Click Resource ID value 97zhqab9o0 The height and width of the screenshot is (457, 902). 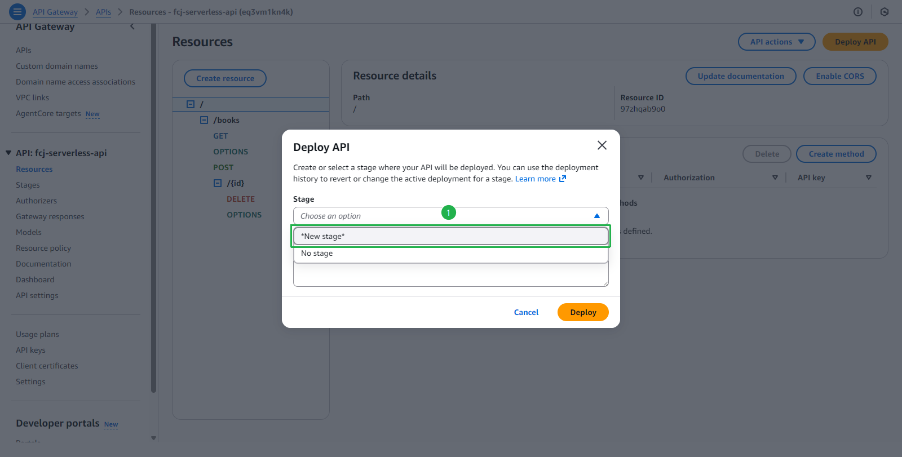[643, 109]
